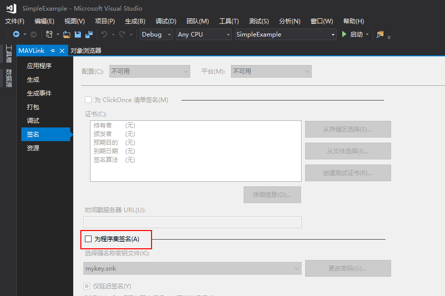The image size is (445, 296).
Task: Switch to the 对象浏览器 tab
Action: (x=86, y=51)
